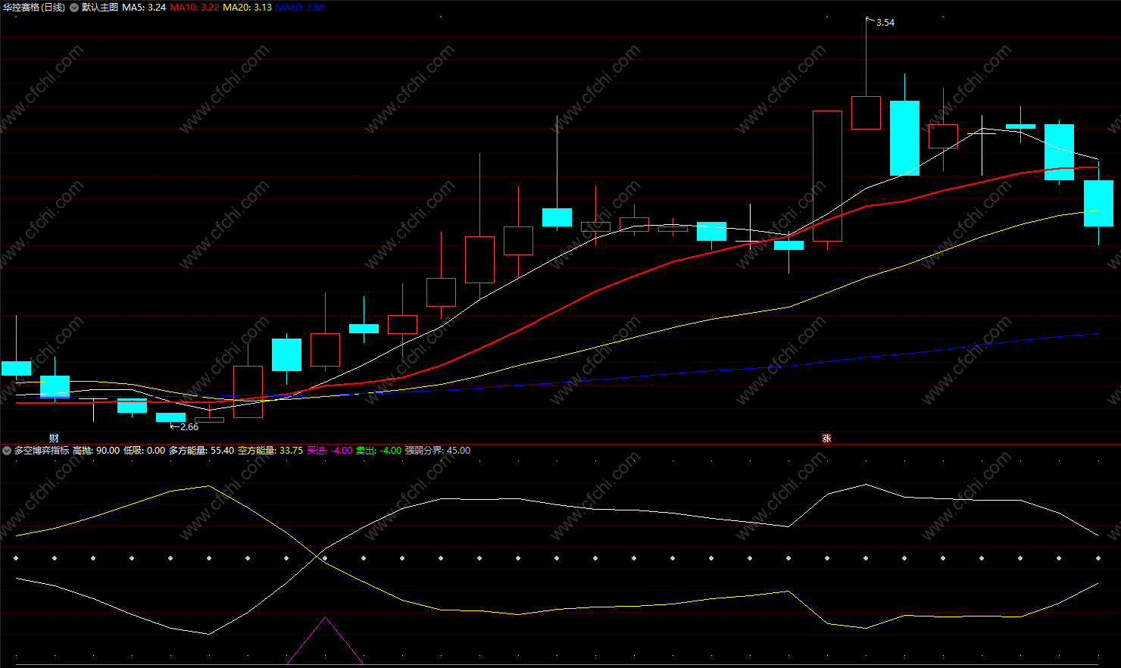Click the 多空博弈指标 indicator name
The height and width of the screenshot is (668, 1121).
pyautogui.click(x=42, y=451)
